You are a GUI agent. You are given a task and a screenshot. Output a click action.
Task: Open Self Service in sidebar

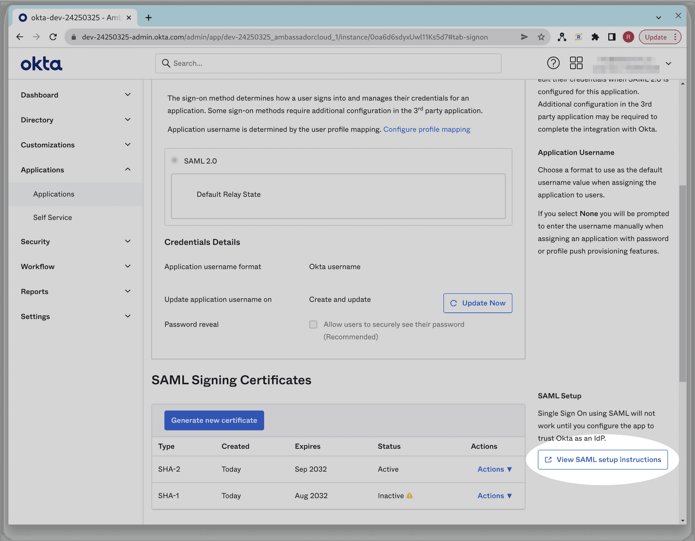pyautogui.click(x=53, y=217)
